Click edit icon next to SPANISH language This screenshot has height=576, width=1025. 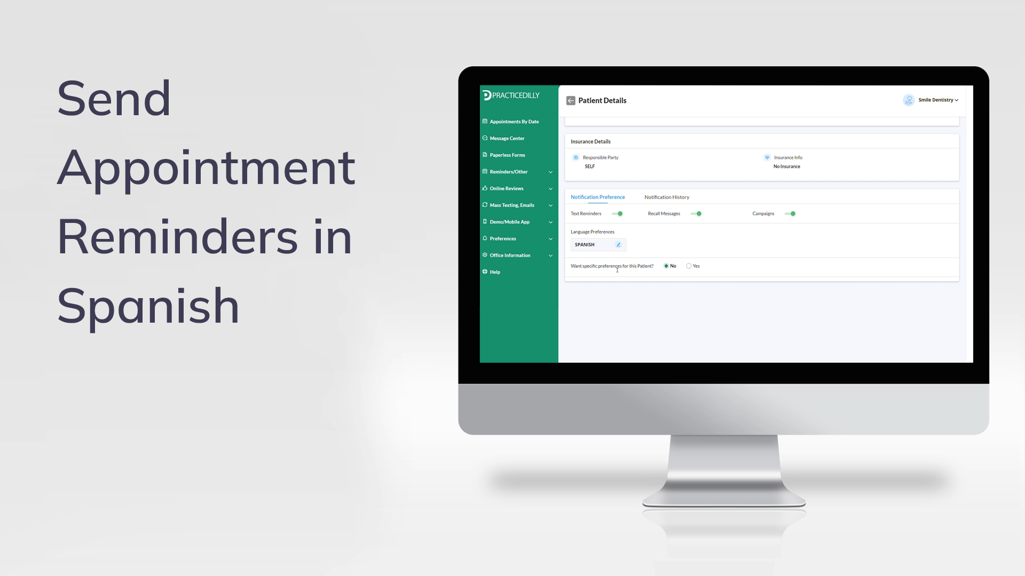[619, 244]
